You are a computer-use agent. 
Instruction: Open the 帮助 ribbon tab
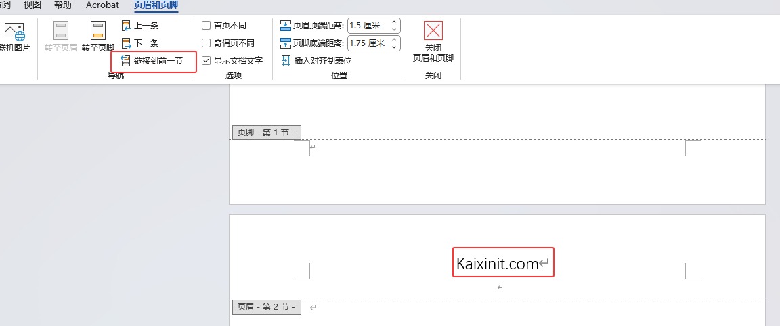pos(62,5)
